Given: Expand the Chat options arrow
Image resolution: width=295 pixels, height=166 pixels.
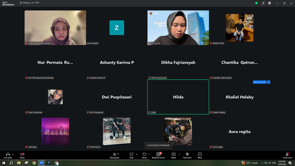Looking at the screenshot, I should coord(136,154).
